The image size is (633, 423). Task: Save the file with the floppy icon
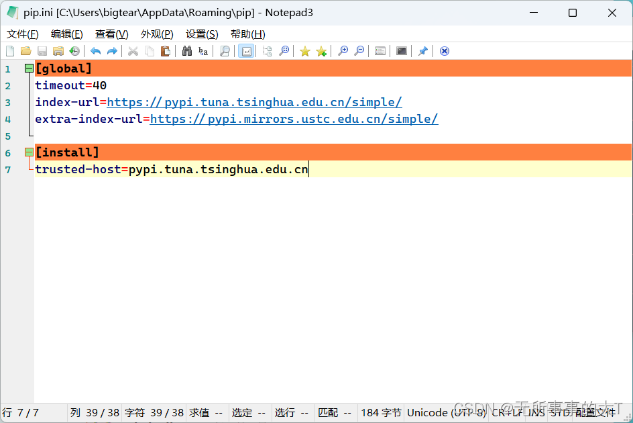42,51
